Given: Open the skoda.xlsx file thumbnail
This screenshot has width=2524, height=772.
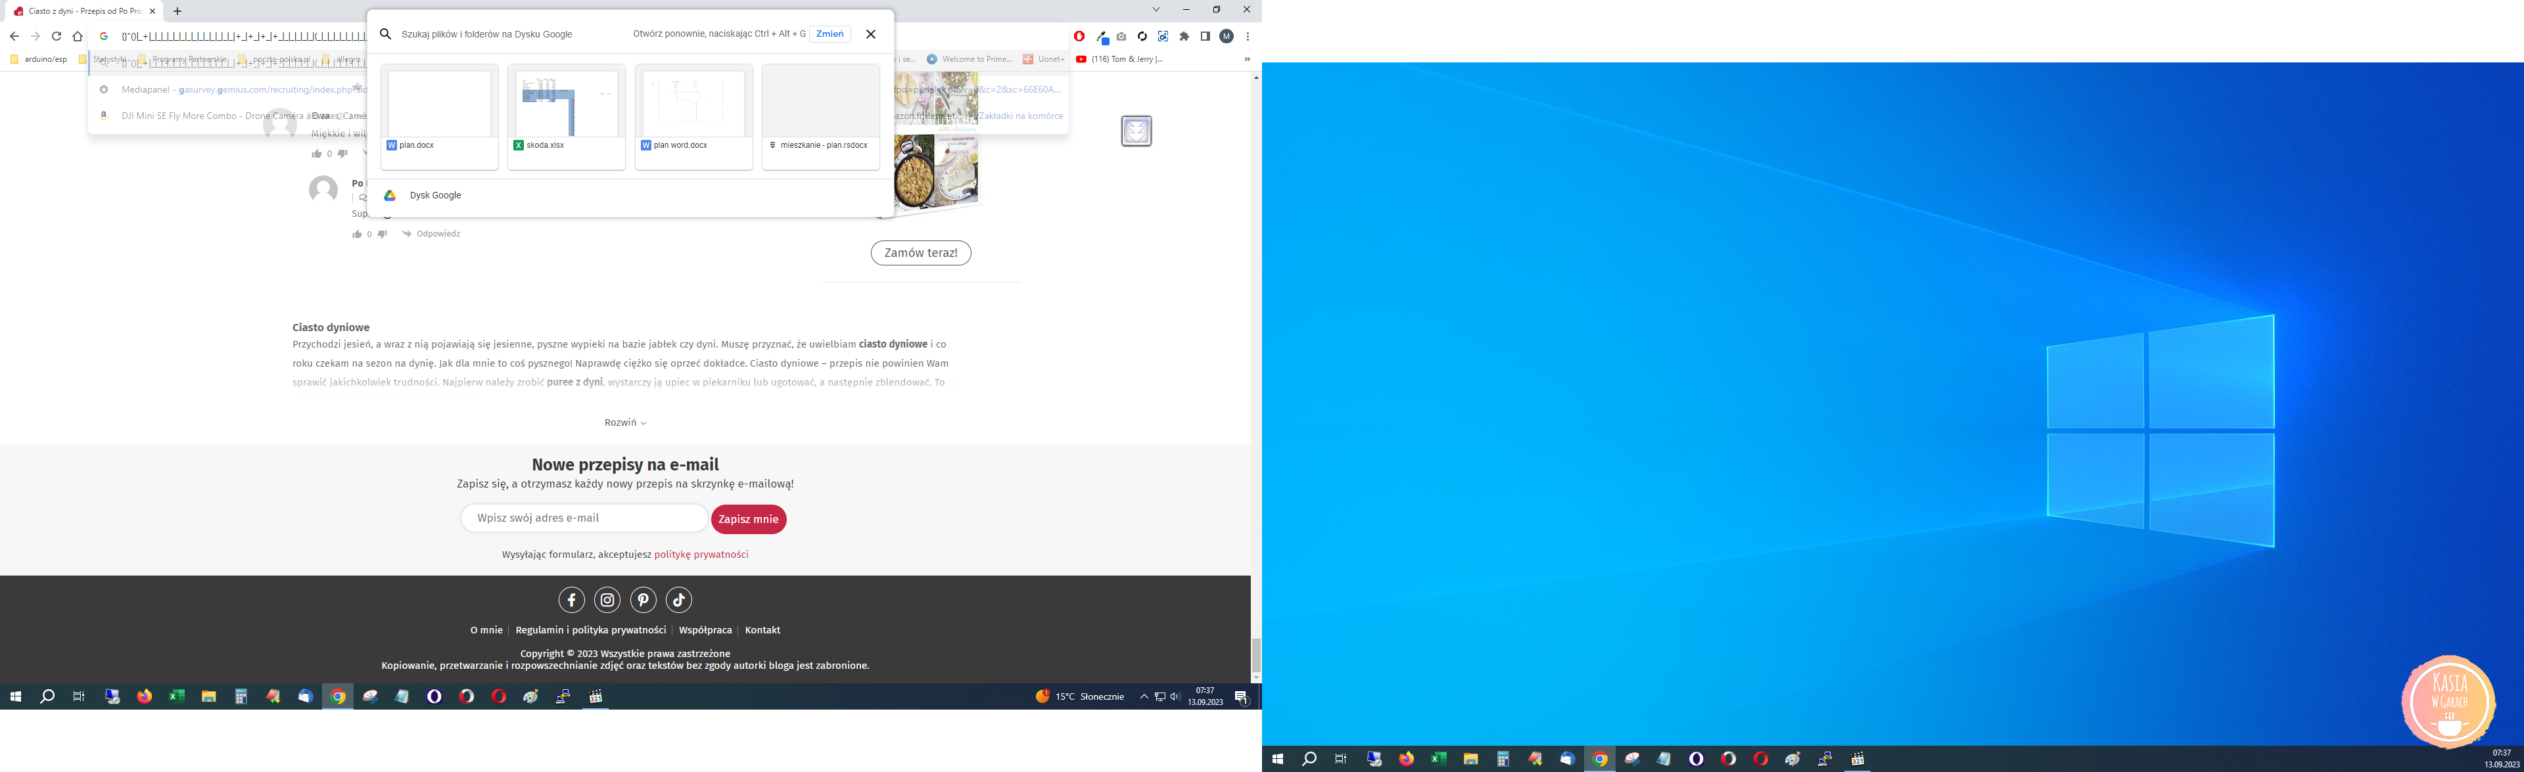Looking at the screenshot, I should point(567,118).
